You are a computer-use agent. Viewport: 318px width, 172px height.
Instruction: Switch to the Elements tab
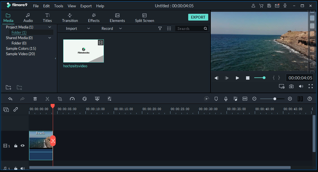[117, 18]
